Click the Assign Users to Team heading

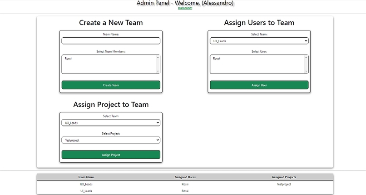tap(259, 23)
